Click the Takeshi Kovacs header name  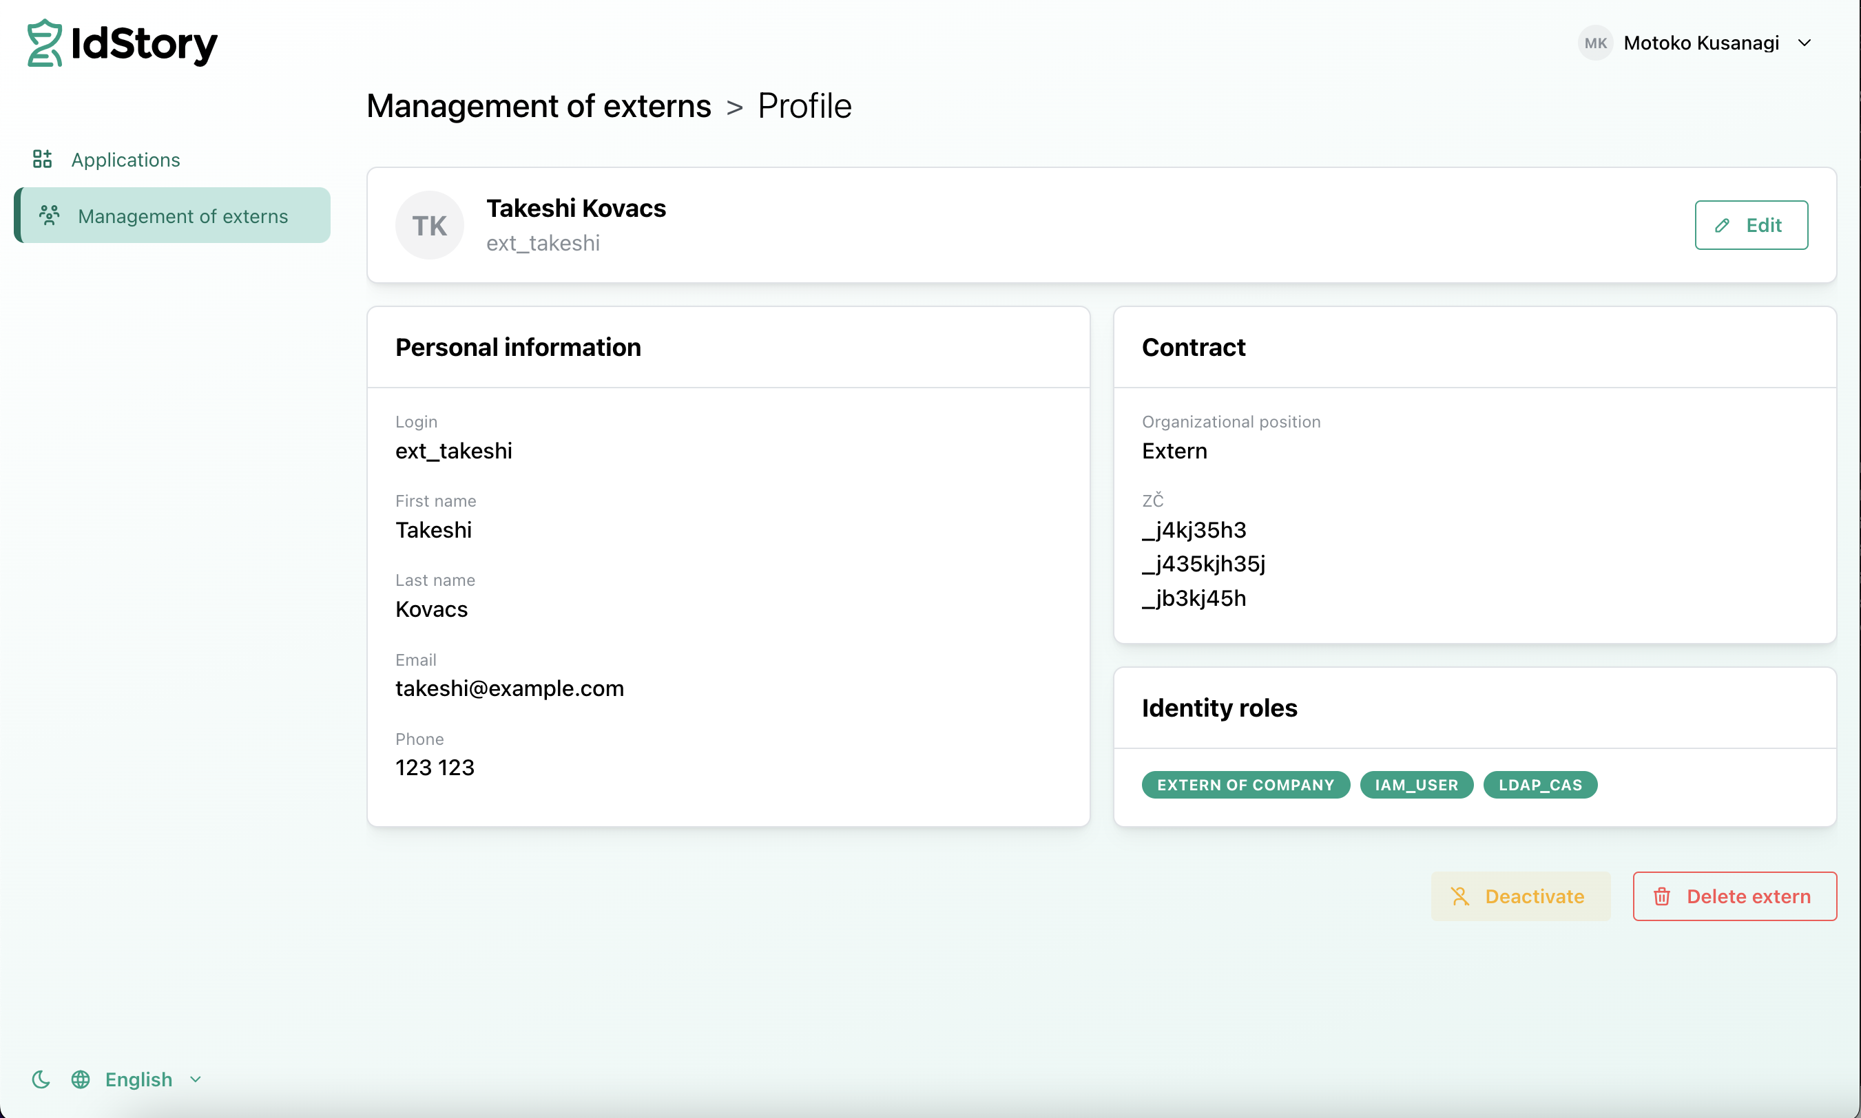tap(576, 208)
